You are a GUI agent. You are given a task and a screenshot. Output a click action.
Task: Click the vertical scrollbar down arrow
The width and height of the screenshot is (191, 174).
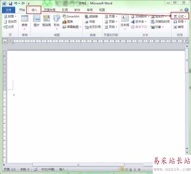click(x=187, y=148)
